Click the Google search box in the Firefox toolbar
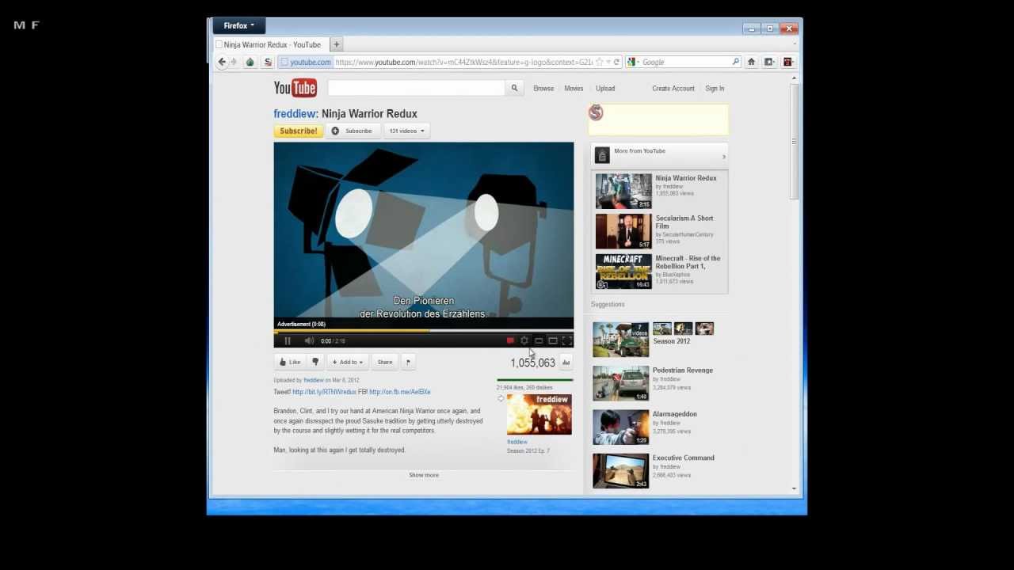Image resolution: width=1014 pixels, height=570 pixels. tap(685, 62)
